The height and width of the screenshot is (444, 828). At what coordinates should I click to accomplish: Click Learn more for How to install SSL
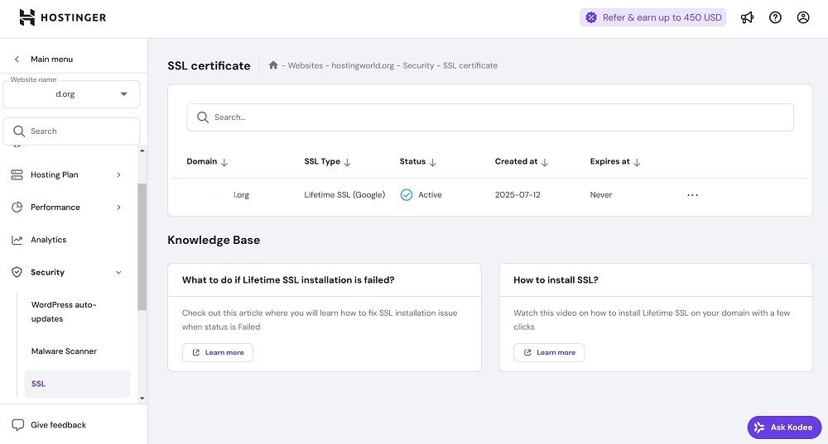pos(549,352)
